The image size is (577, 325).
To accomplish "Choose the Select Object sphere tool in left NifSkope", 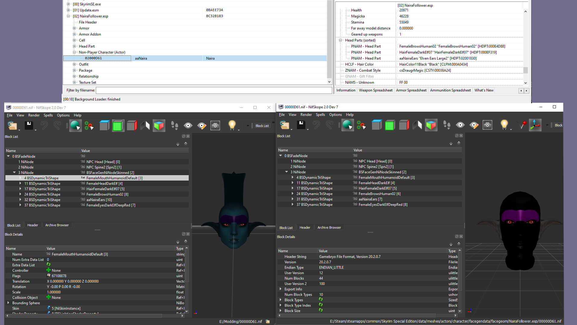I will coord(75,125).
